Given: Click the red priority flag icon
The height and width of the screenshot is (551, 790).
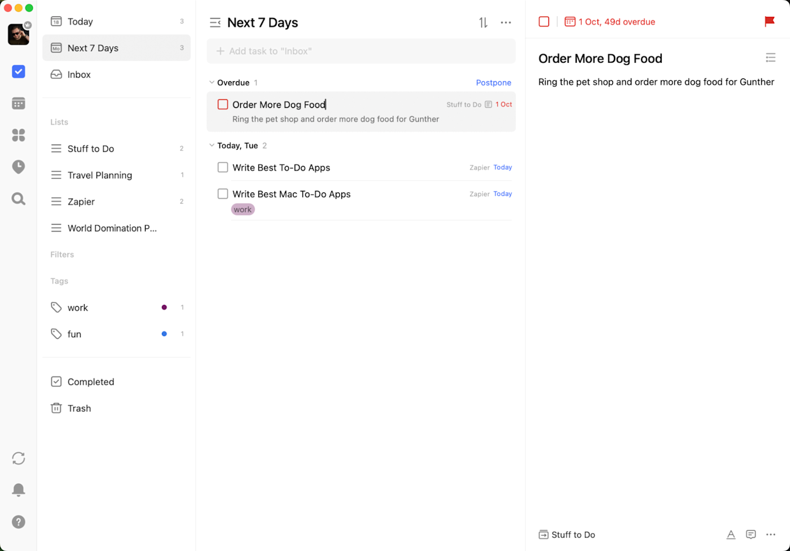Looking at the screenshot, I should (x=769, y=21).
